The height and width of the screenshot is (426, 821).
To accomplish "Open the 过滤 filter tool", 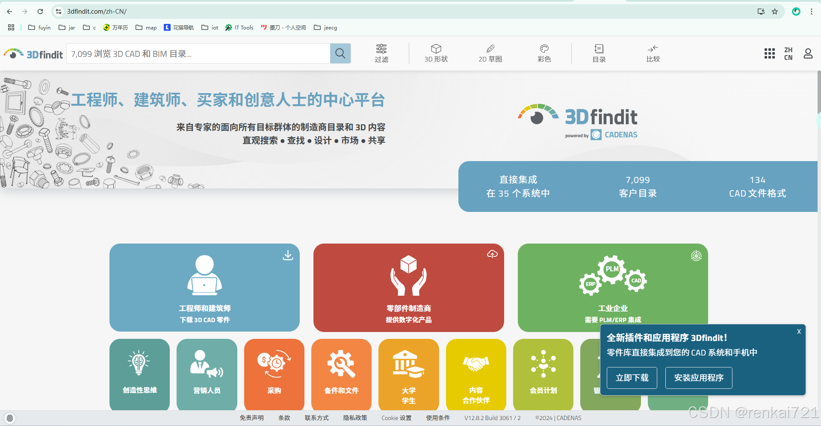I will tap(381, 53).
